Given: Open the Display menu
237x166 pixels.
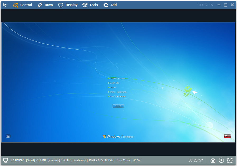Looking at the screenshot, I should coord(68,5).
